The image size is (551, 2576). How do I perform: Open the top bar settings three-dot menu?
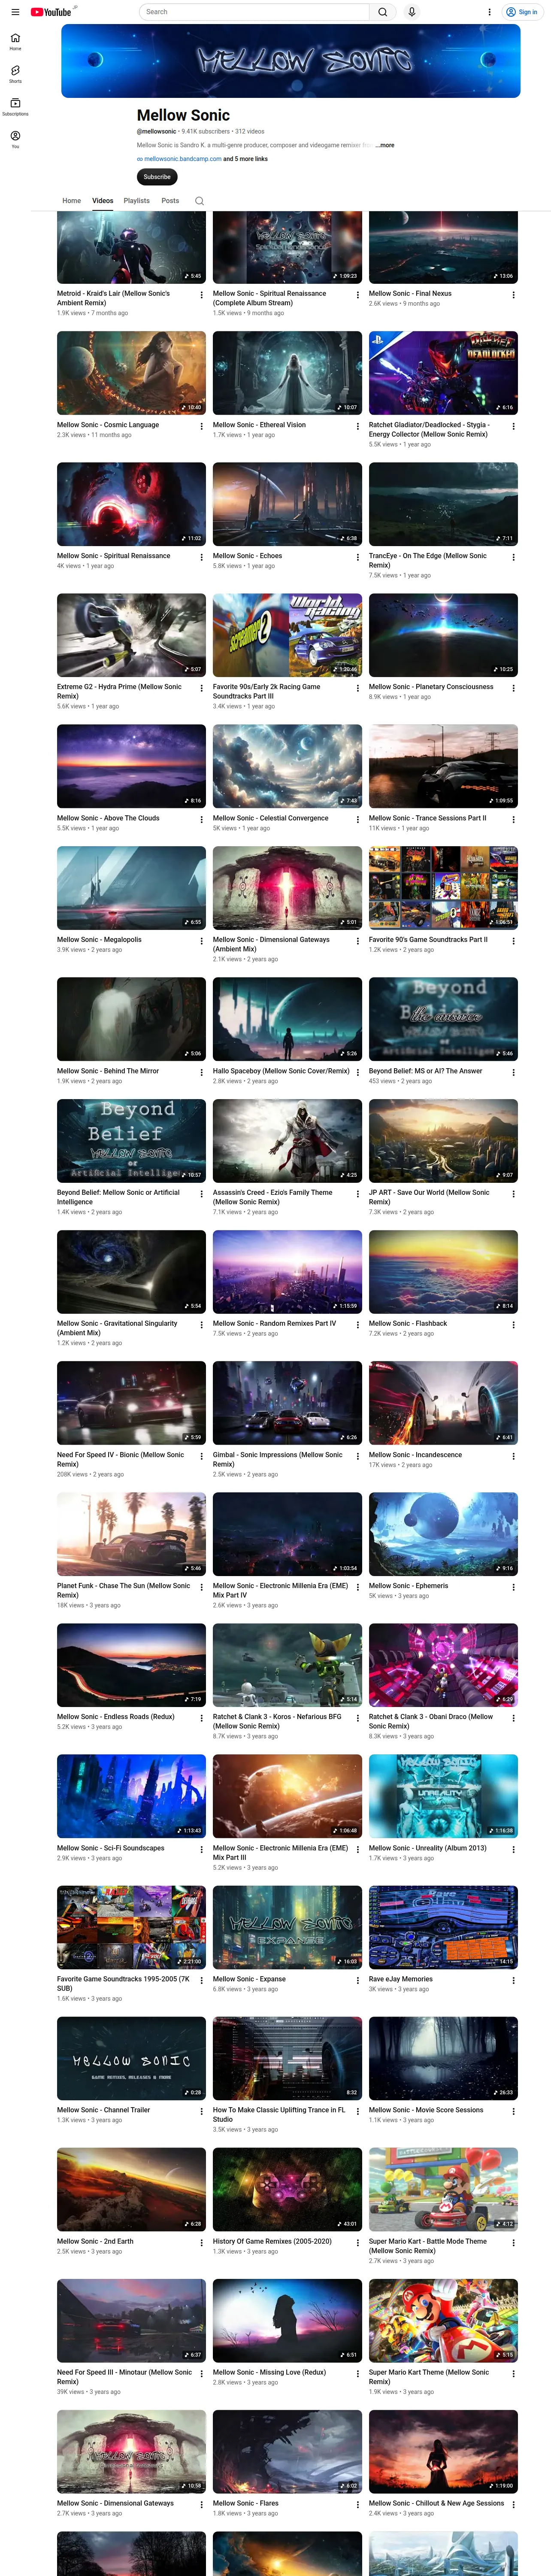pyautogui.click(x=489, y=12)
